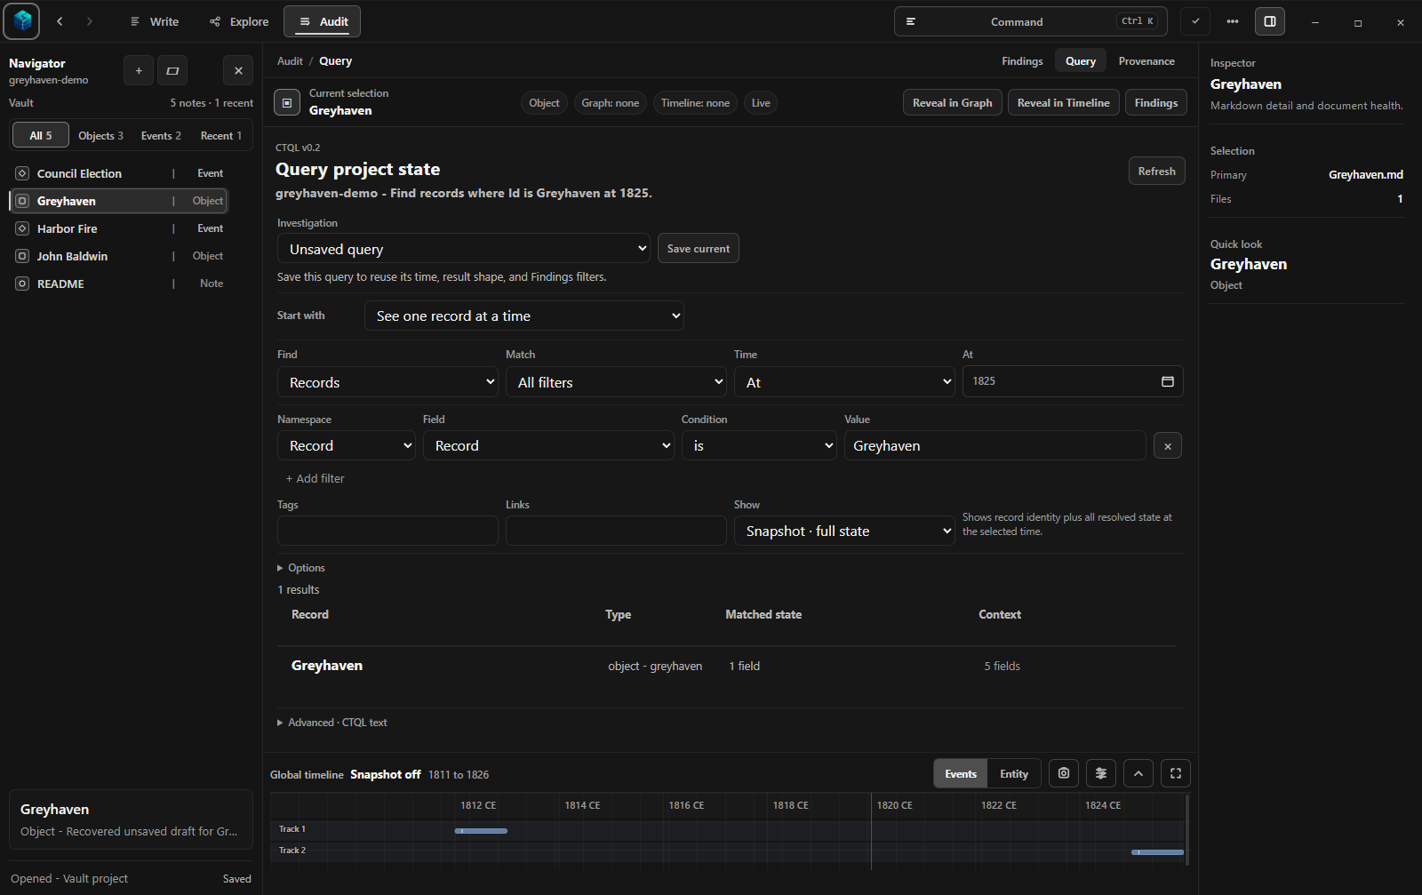The height and width of the screenshot is (895, 1422).
Task: Switch to Explore mode
Action: click(x=239, y=21)
